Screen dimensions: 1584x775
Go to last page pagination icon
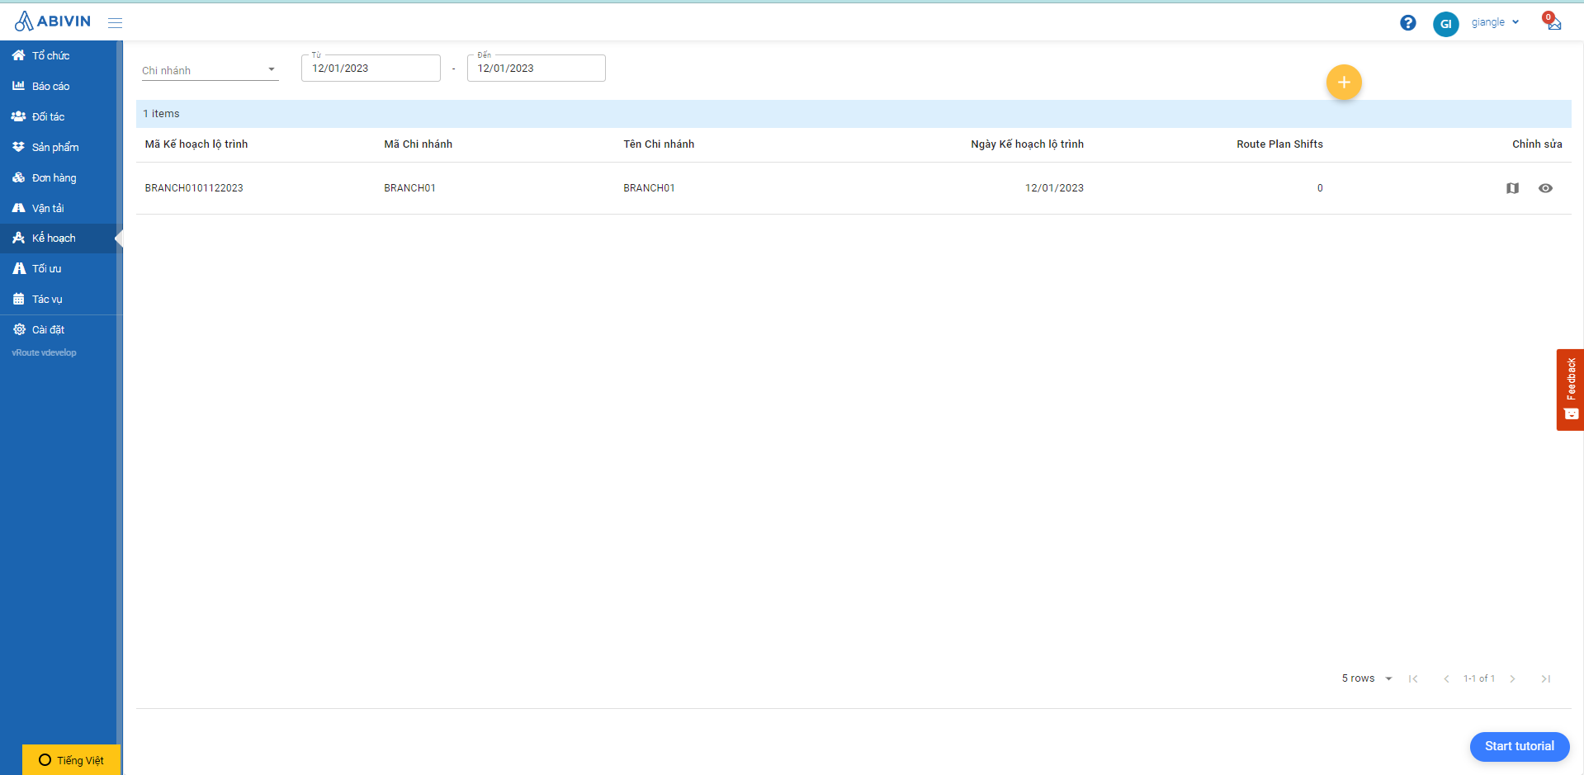1545,678
